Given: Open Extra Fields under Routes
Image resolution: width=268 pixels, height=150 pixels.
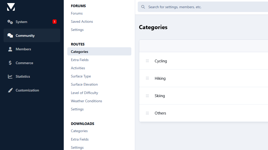Looking at the screenshot, I should [80, 60].
